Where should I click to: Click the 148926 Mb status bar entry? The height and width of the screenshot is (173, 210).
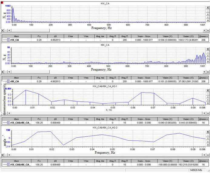196,170
